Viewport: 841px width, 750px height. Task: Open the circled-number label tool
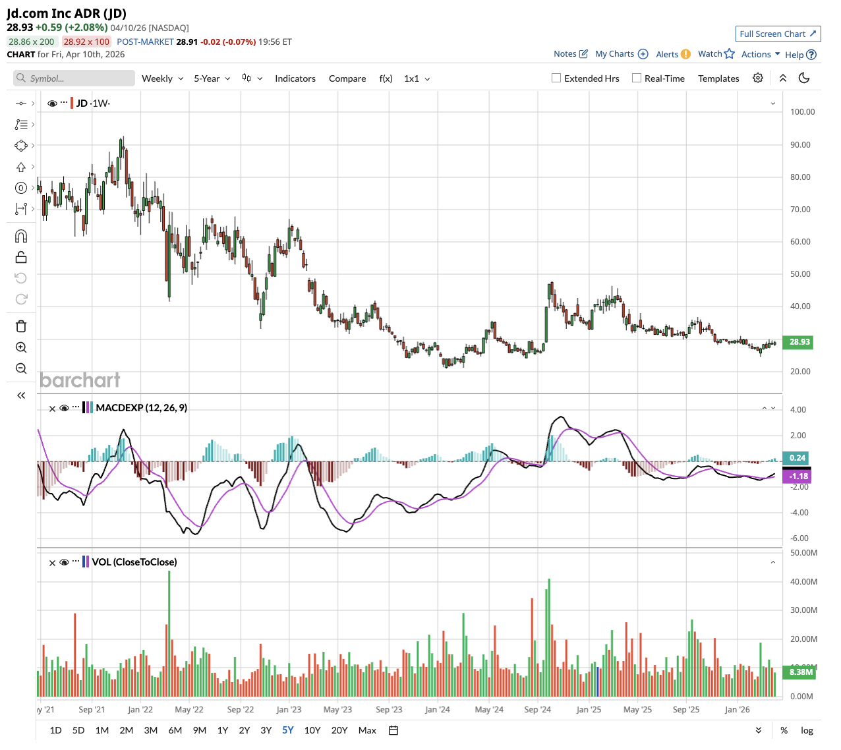pos(21,188)
